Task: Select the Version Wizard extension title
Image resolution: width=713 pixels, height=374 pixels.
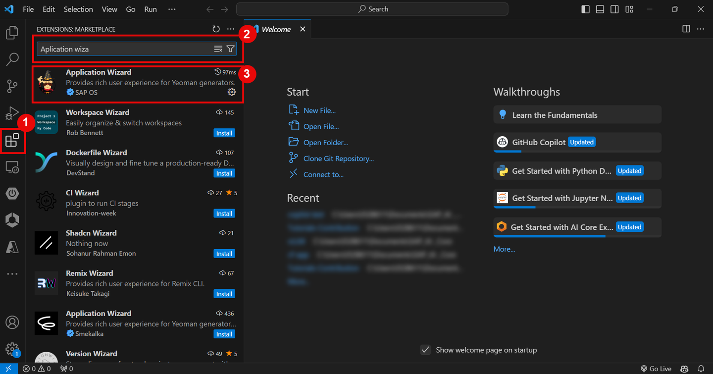Action: pyautogui.click(x=92, y=354)
